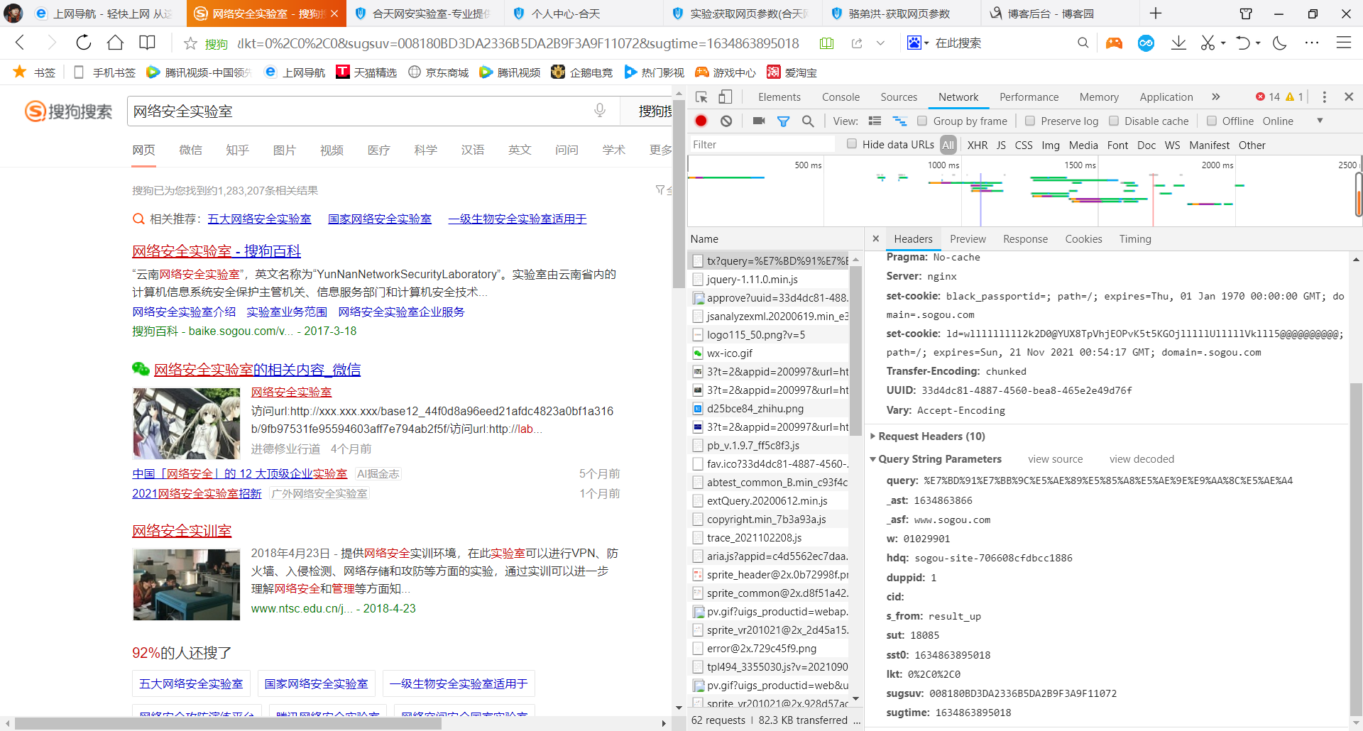Toggle the network filter funnel icon

point(784,121)
